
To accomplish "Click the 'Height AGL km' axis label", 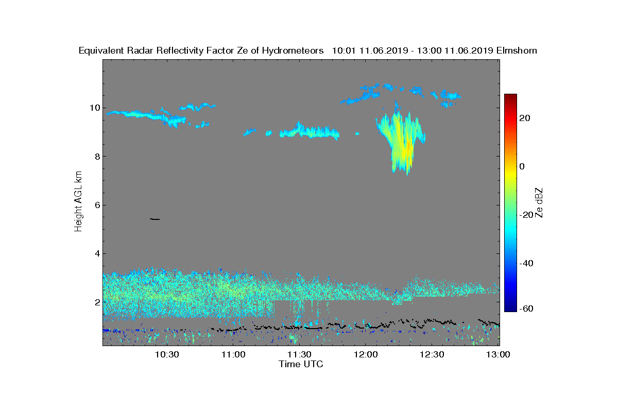I will coord(78,202).
